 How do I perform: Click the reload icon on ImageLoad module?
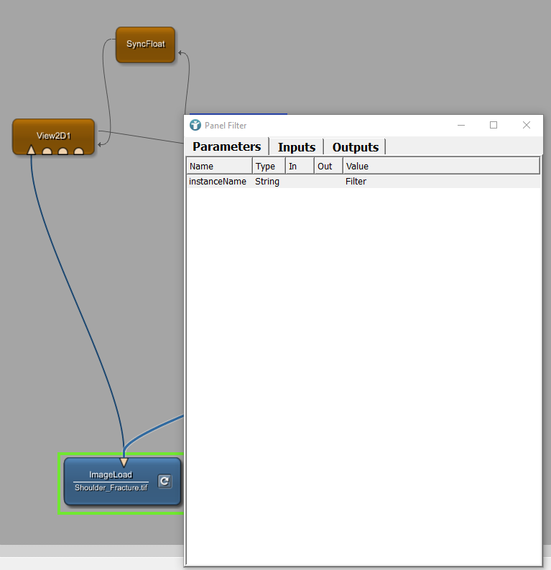click(165, 481)
